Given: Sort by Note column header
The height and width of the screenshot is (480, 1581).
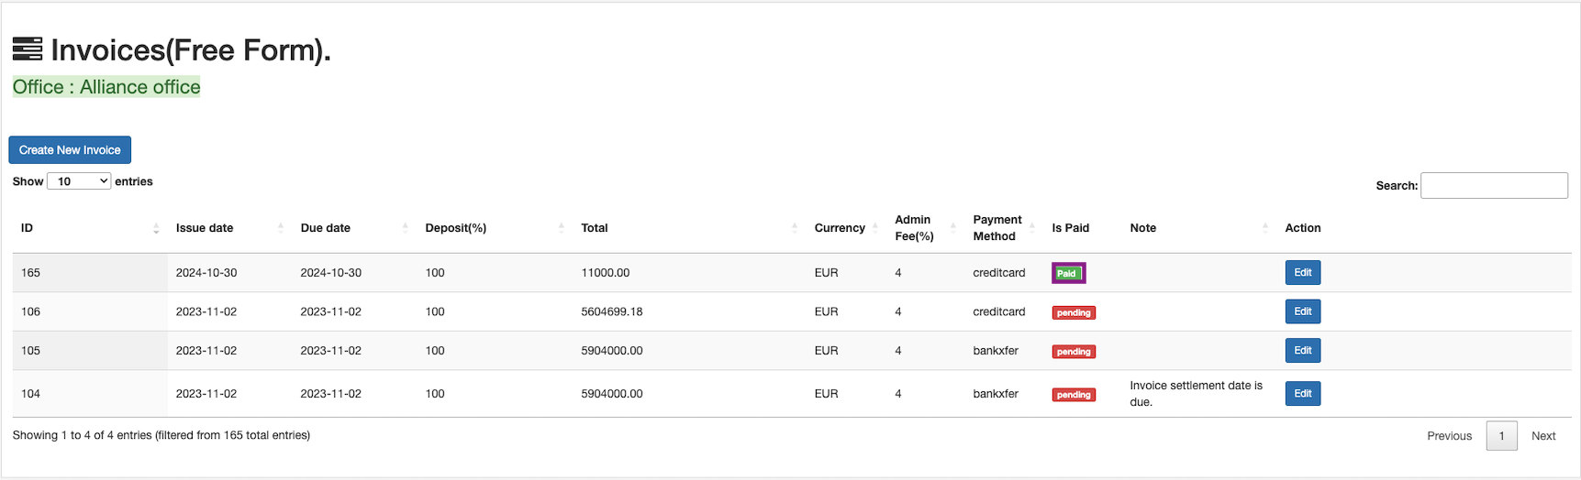Looking at the screenshot, I should click(1143, 228).
